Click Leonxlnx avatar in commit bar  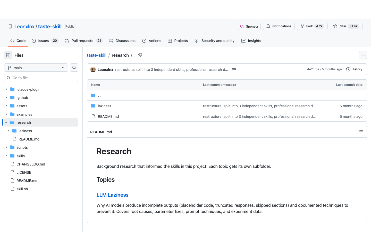coord(93,69)
